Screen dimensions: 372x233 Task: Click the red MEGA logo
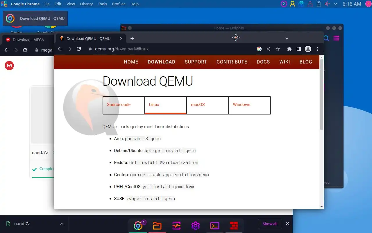(x=9, y=66)
